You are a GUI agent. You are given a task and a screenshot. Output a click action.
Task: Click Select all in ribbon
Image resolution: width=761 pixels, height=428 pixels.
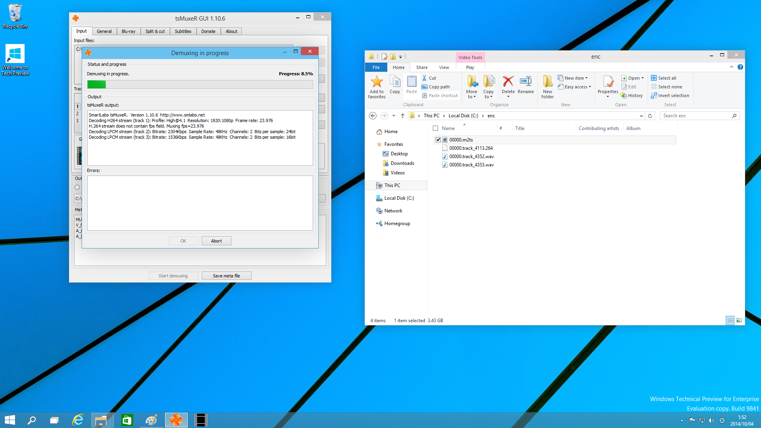pyautogui.click(x=663, y=78)
